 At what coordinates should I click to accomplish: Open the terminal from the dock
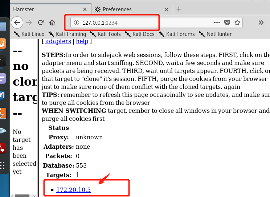(x=3, y=61)
